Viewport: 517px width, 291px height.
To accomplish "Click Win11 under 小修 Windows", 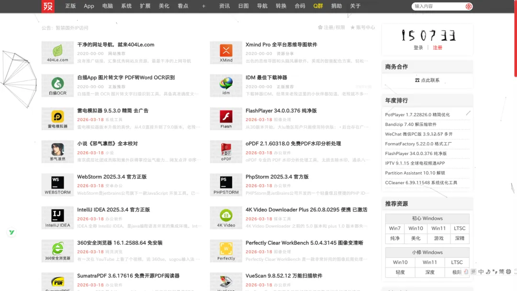I will point(429,262).
